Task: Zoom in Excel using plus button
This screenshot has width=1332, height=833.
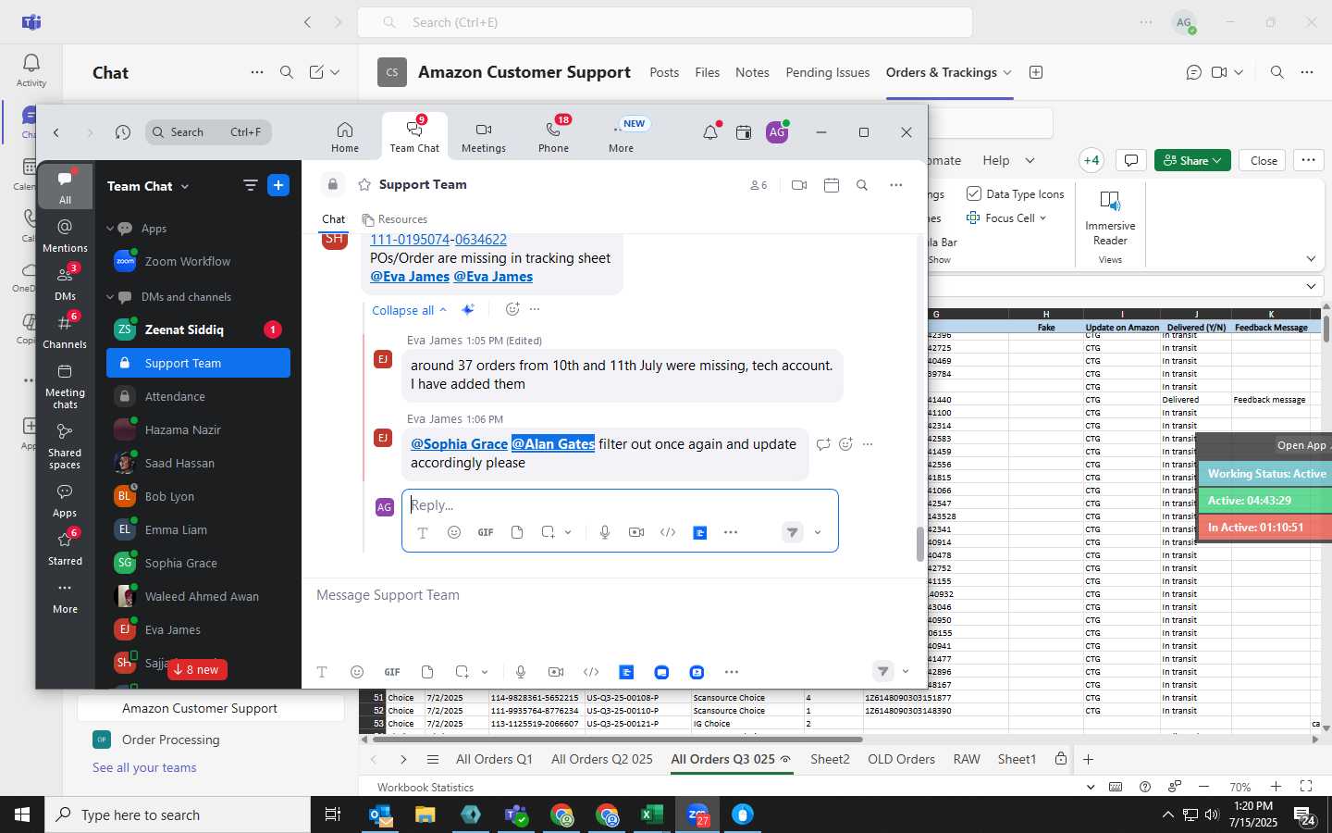Action: (1276, 787)
